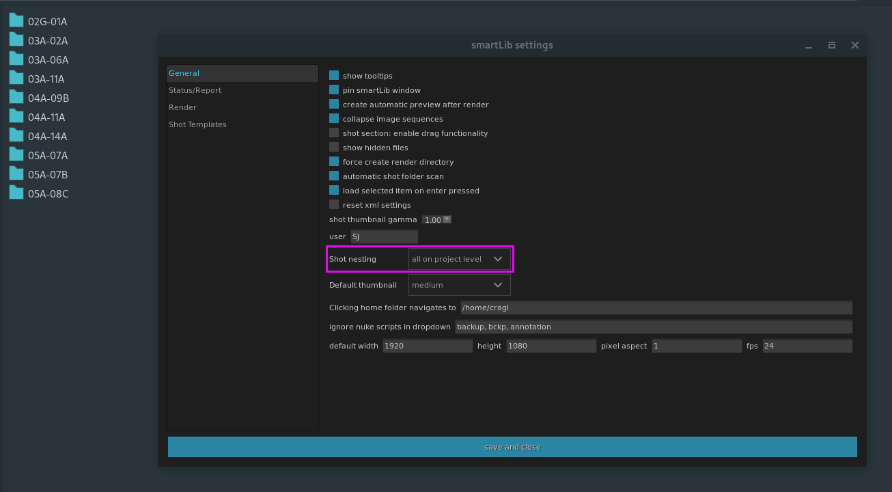Disable the show tooltips checkbox
892x492 pixels.
coord(334,76)
